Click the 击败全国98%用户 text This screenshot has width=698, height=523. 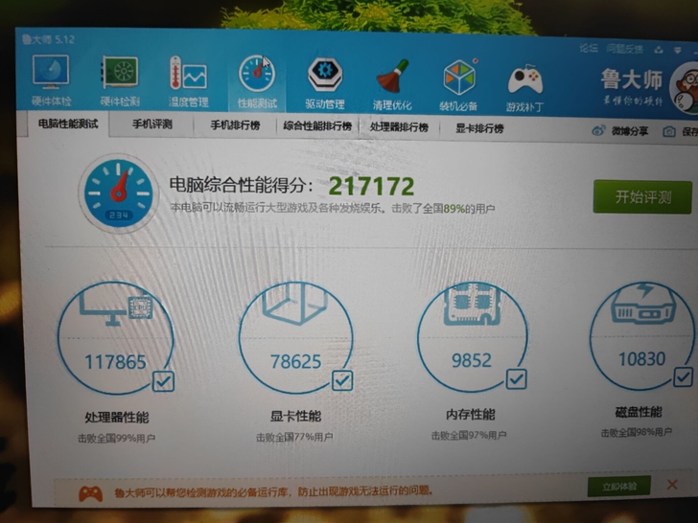tap(636, 432)
